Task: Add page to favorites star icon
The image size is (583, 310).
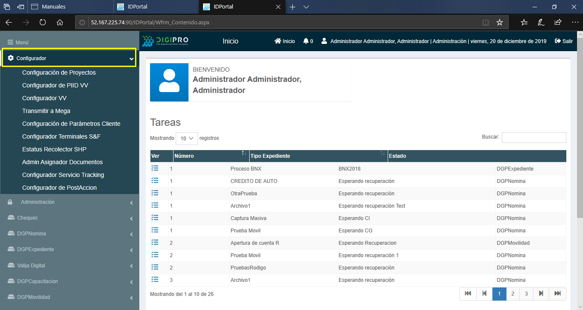Action: (x=499, y=22)
